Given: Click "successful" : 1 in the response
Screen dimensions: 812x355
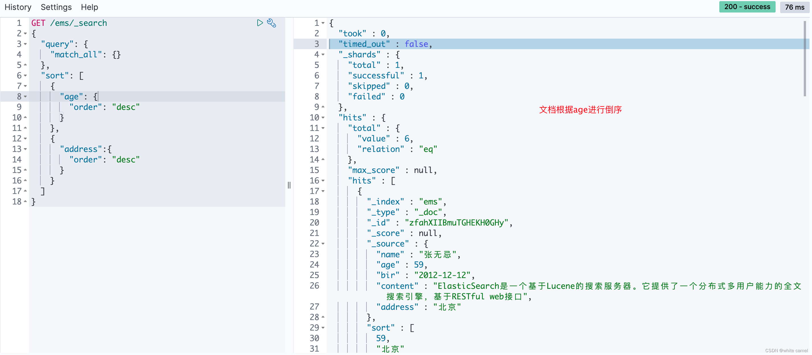Looking at the screenshot, I should tap(388, 76).
